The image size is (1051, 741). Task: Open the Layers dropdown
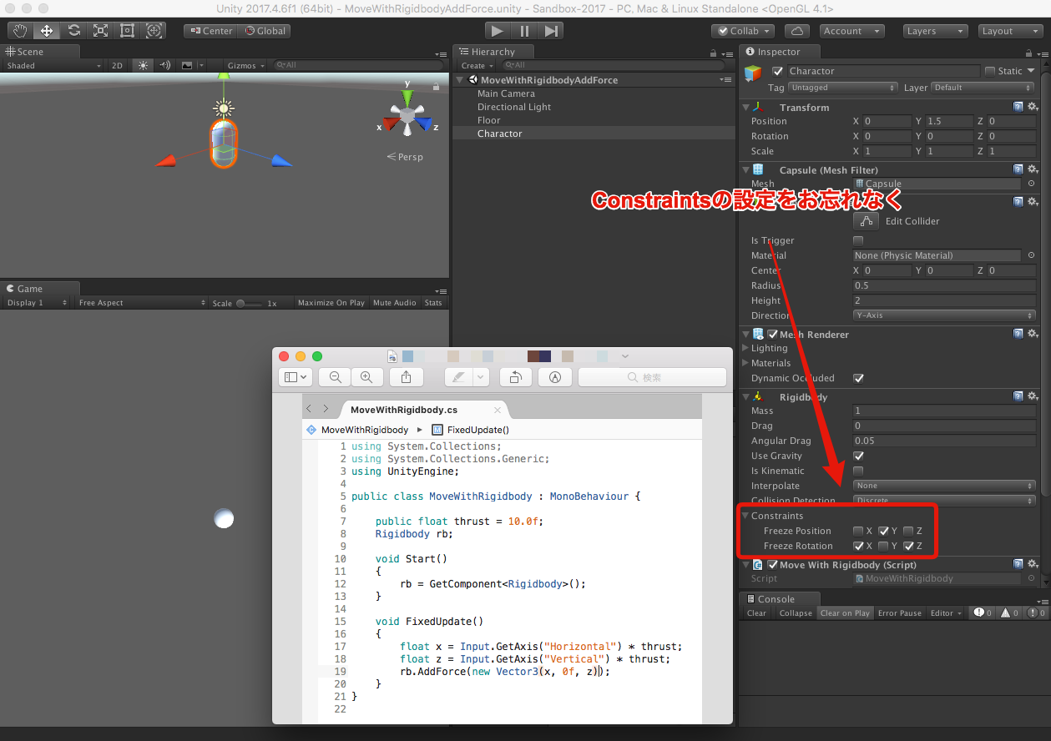tap(937, 31)
